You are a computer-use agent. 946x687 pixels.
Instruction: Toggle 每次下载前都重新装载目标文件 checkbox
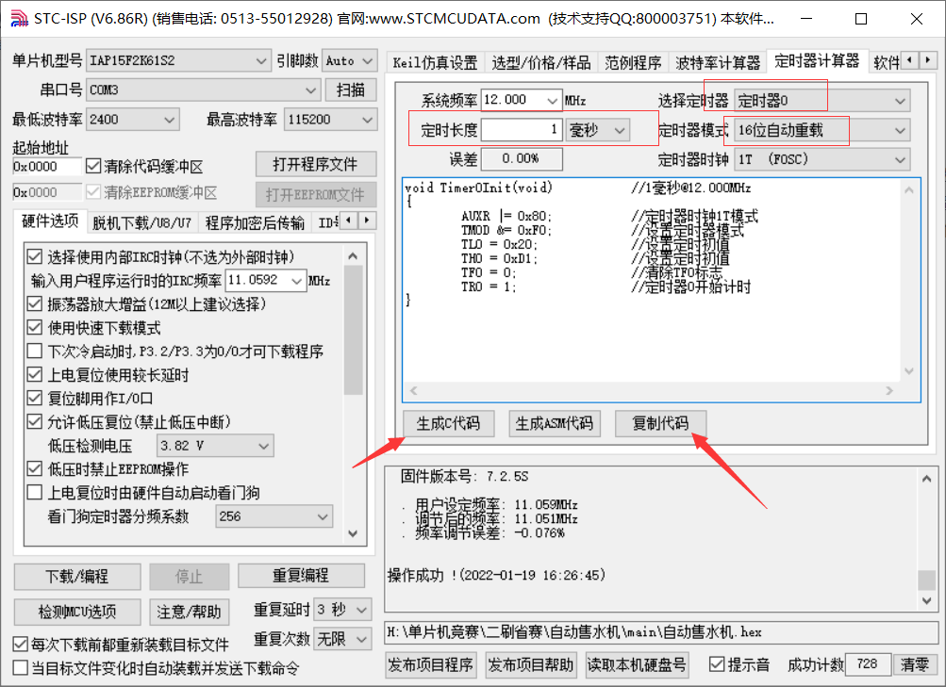coord(21,645)
